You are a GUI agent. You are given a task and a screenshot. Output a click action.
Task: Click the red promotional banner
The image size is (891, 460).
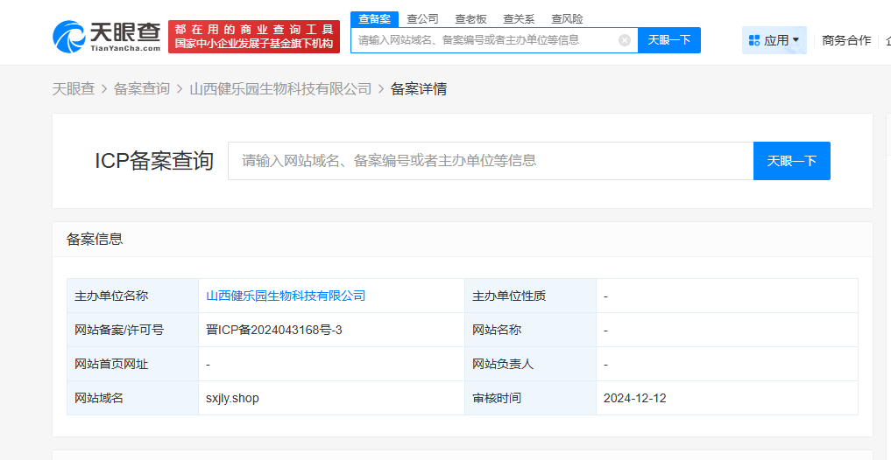254,37
